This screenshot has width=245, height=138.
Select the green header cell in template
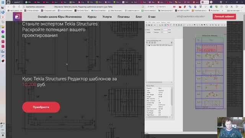[x=209, y=36]
